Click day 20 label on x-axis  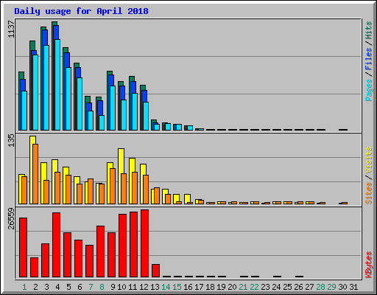tap(232, 287)
